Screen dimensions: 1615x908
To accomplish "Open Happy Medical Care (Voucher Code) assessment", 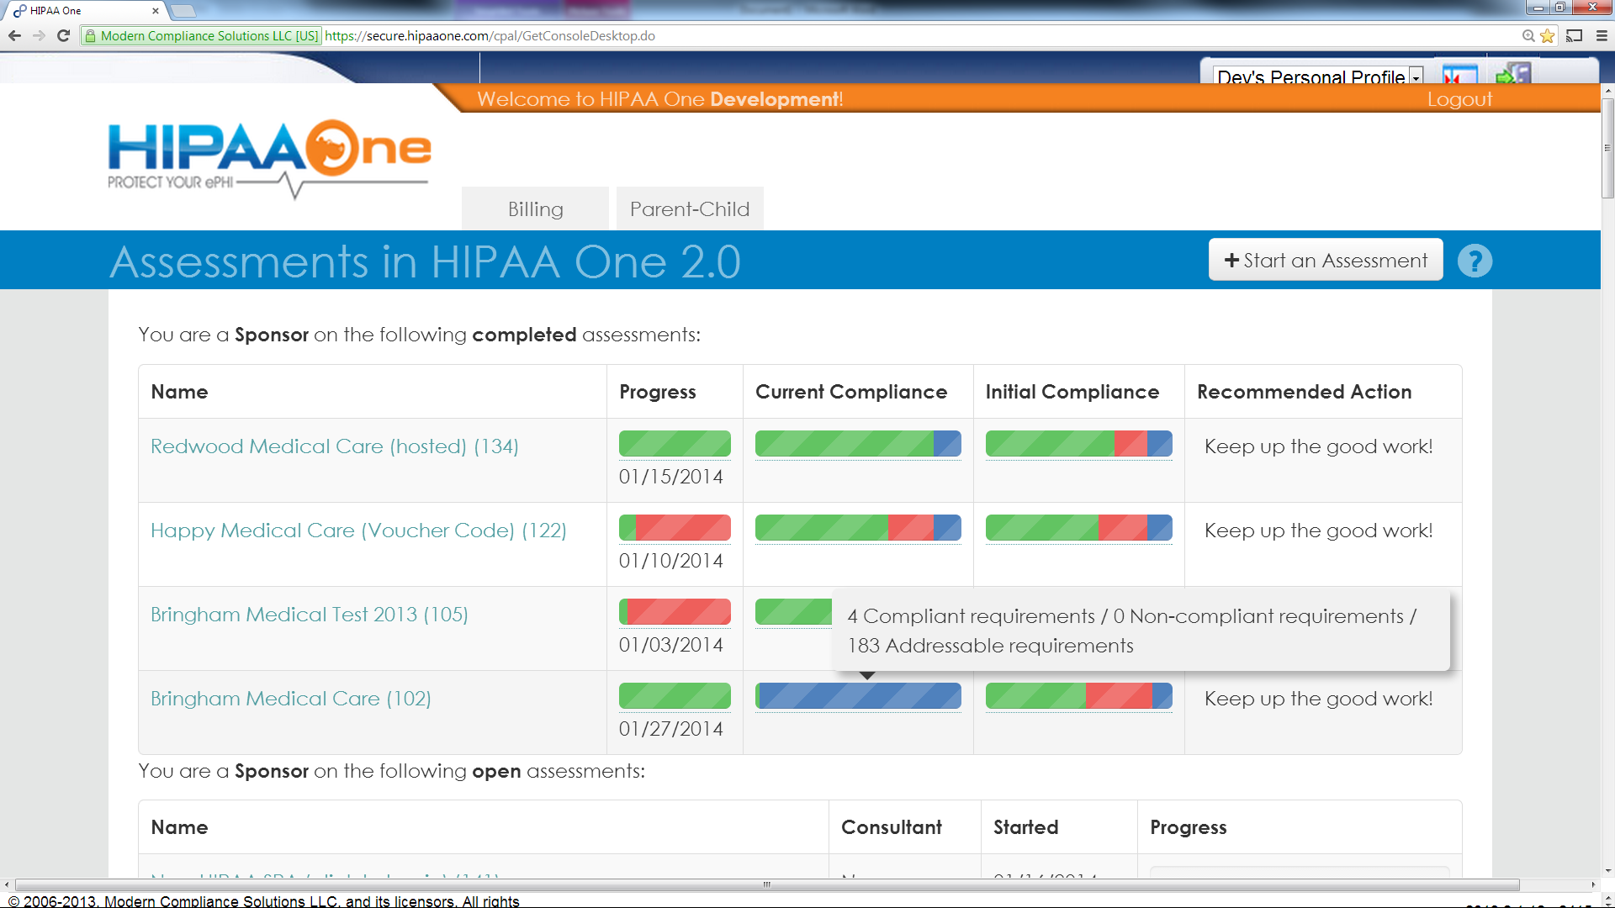I will tap(358, 530).
